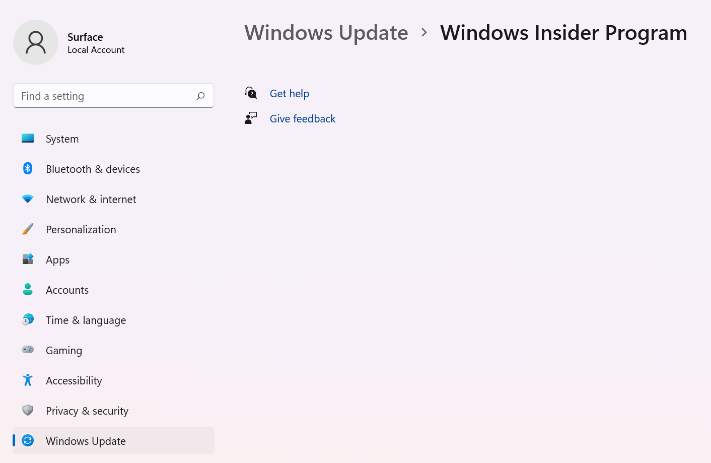Click the Personalization paintbrush icon

(28, 229)
